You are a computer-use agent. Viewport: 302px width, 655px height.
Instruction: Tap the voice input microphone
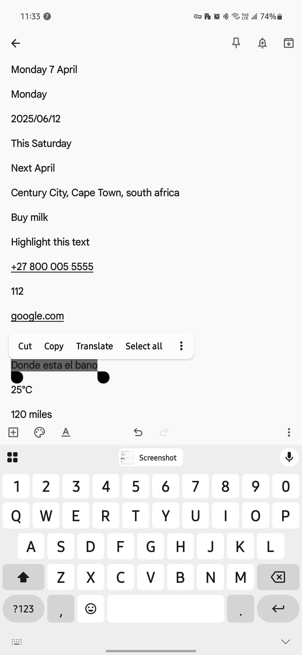coord(289,457)
